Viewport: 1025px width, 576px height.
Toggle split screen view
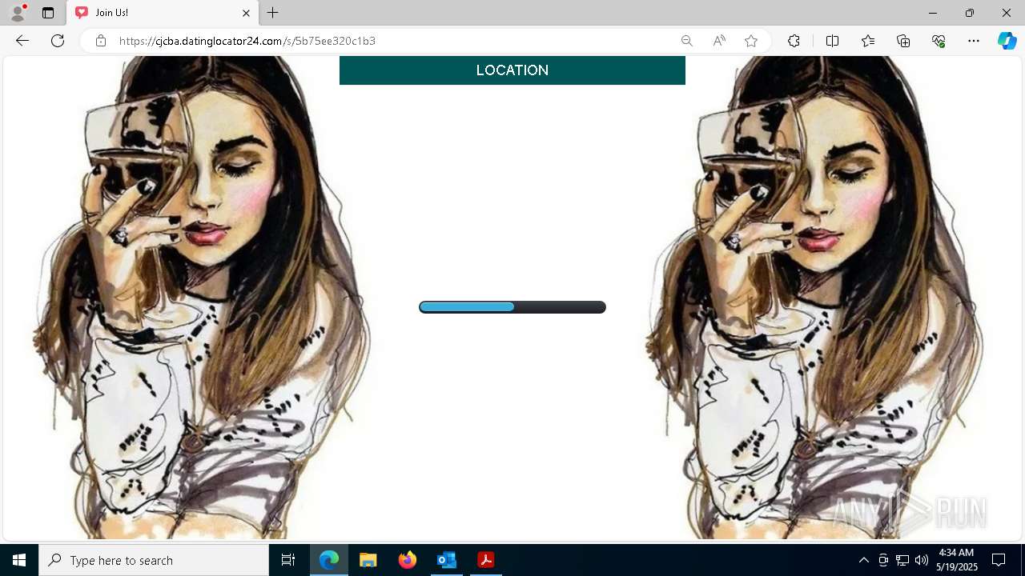pos(832,41)
